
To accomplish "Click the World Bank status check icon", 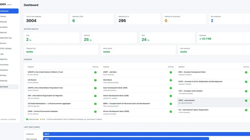I will pos(171,80).
